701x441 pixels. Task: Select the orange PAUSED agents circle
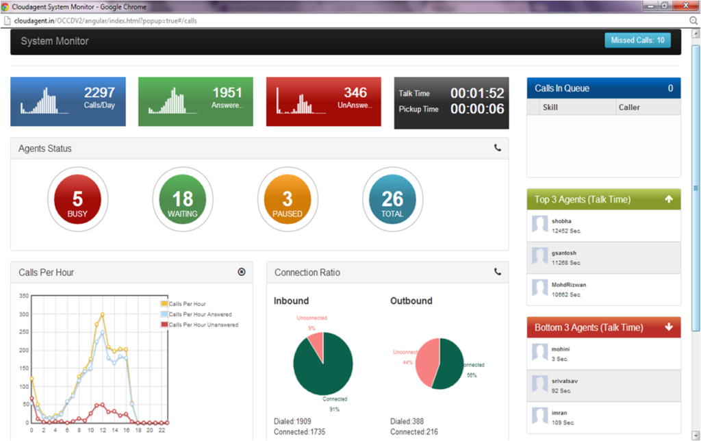tap(288, 199)
